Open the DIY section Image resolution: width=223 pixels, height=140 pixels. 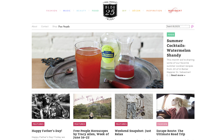click(125, 11)
